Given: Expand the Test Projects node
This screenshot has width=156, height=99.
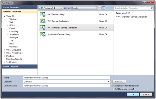Looking at the screenshot, I should coord(4,62).
